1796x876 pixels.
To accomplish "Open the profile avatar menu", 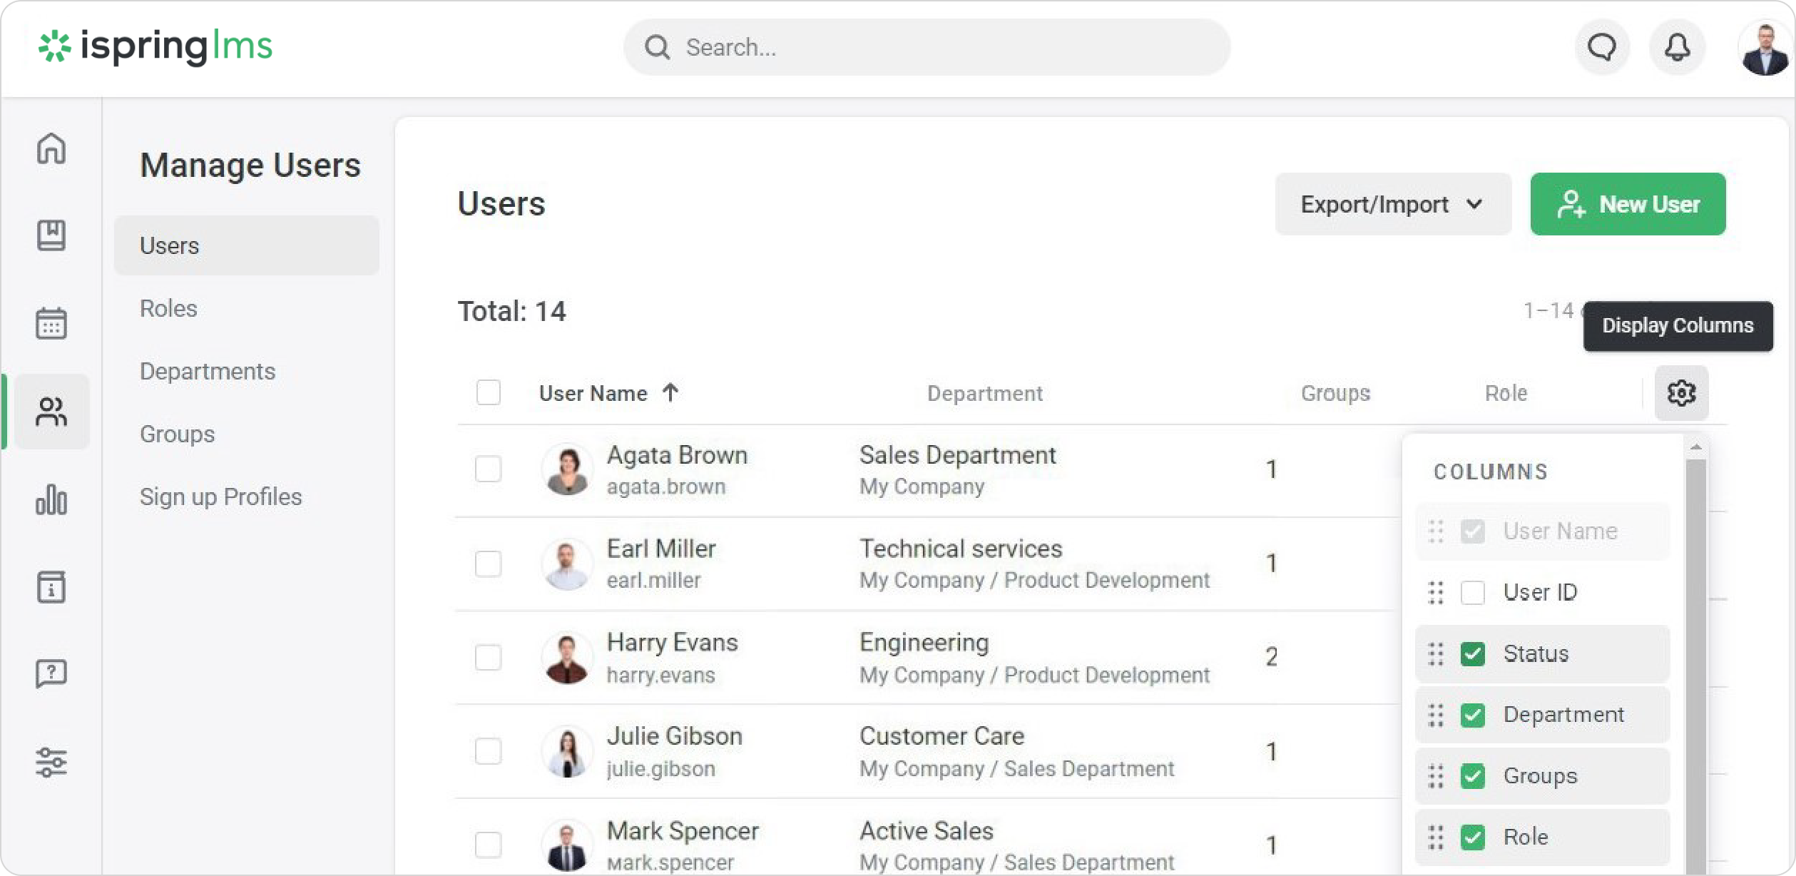I will (x=1765, y=48).
